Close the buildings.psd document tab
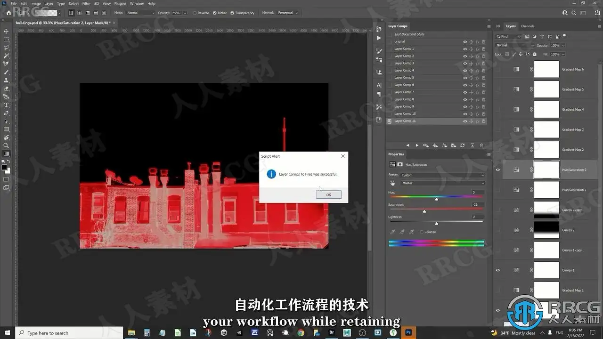 pyautogui.click(x=115, y=22)
